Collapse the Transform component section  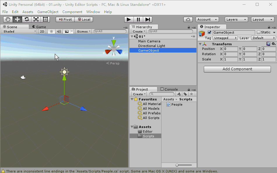point(200,44)
